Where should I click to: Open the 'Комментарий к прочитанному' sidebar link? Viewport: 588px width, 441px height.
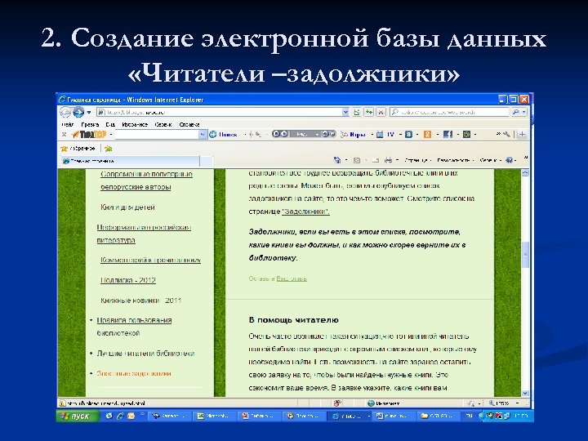click(x=150, y=260)
